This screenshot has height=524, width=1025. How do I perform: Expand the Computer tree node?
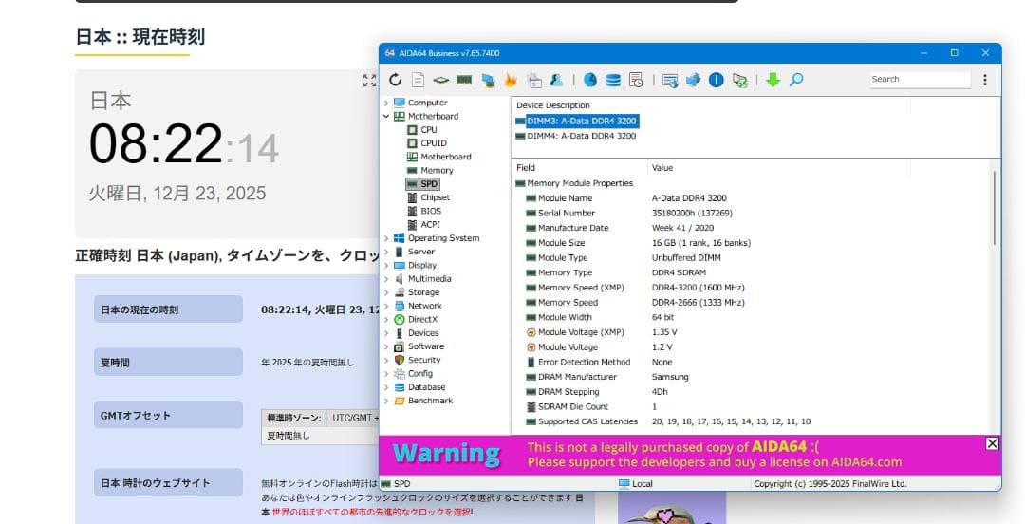[x=386, y=103]
